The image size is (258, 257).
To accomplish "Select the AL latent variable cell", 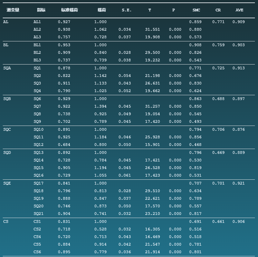I will pos(6,22).
